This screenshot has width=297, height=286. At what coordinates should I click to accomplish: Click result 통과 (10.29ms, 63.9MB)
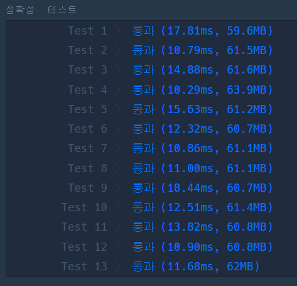click(202, 90)
